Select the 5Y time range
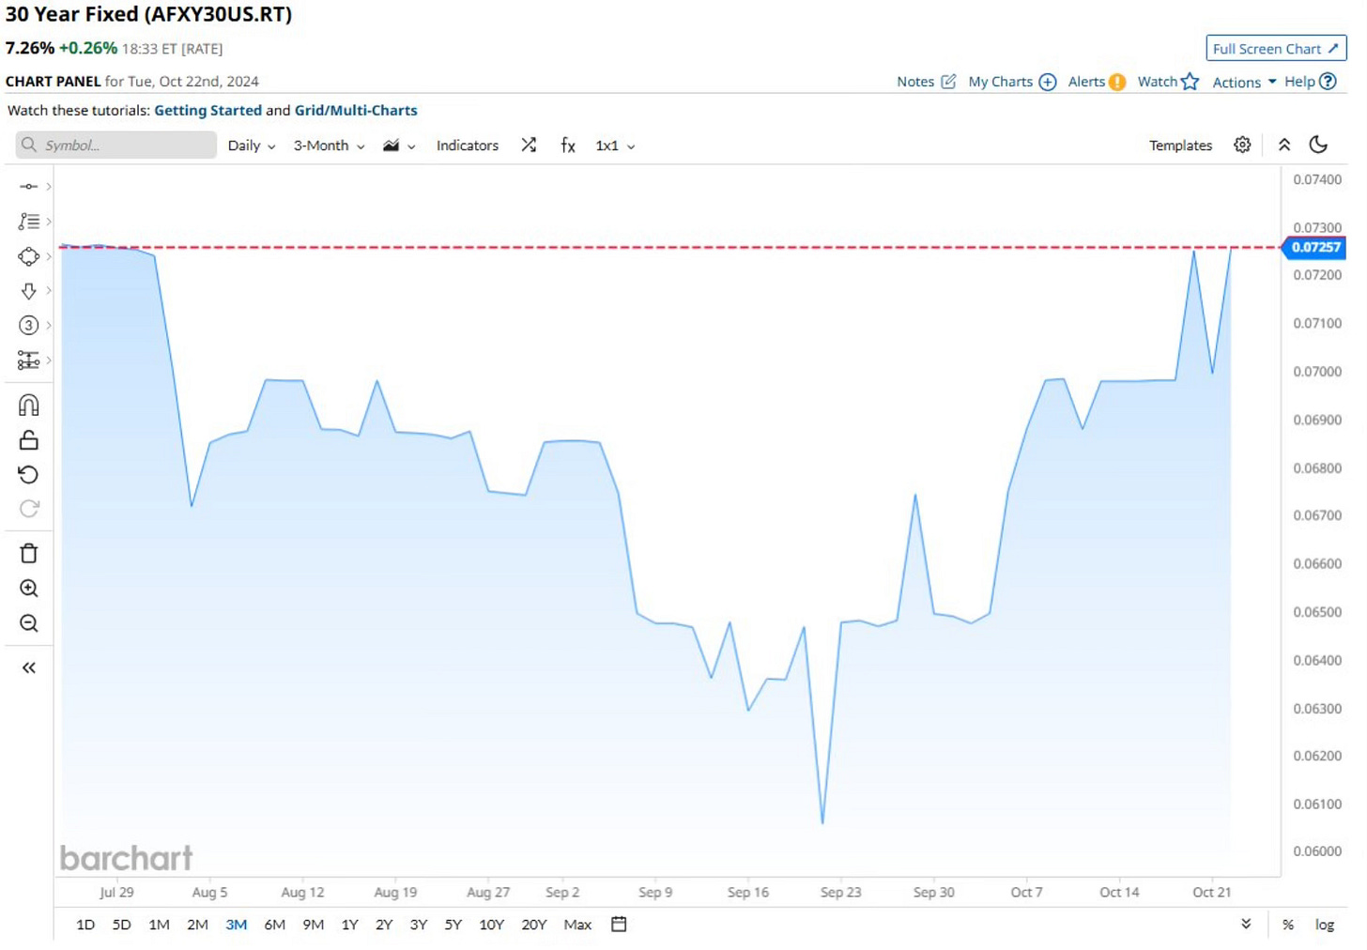The height and width of the screenshot is (950, 1367). [453, 925]
